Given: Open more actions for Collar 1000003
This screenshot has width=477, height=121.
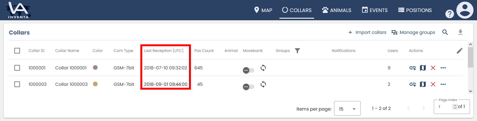Looking at the screenshot, I should (443, 84).
